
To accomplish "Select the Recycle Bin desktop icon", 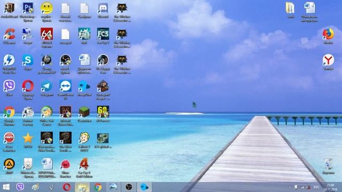I will [328, 164].
